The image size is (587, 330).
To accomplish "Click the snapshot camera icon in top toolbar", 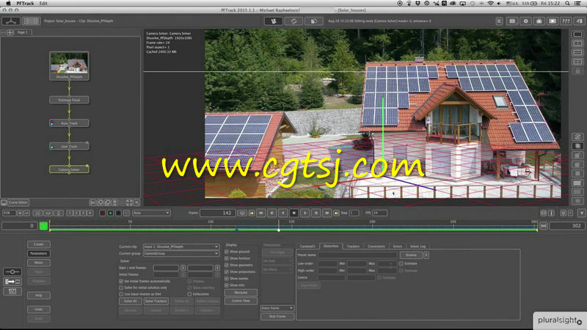I will (539, 21).
